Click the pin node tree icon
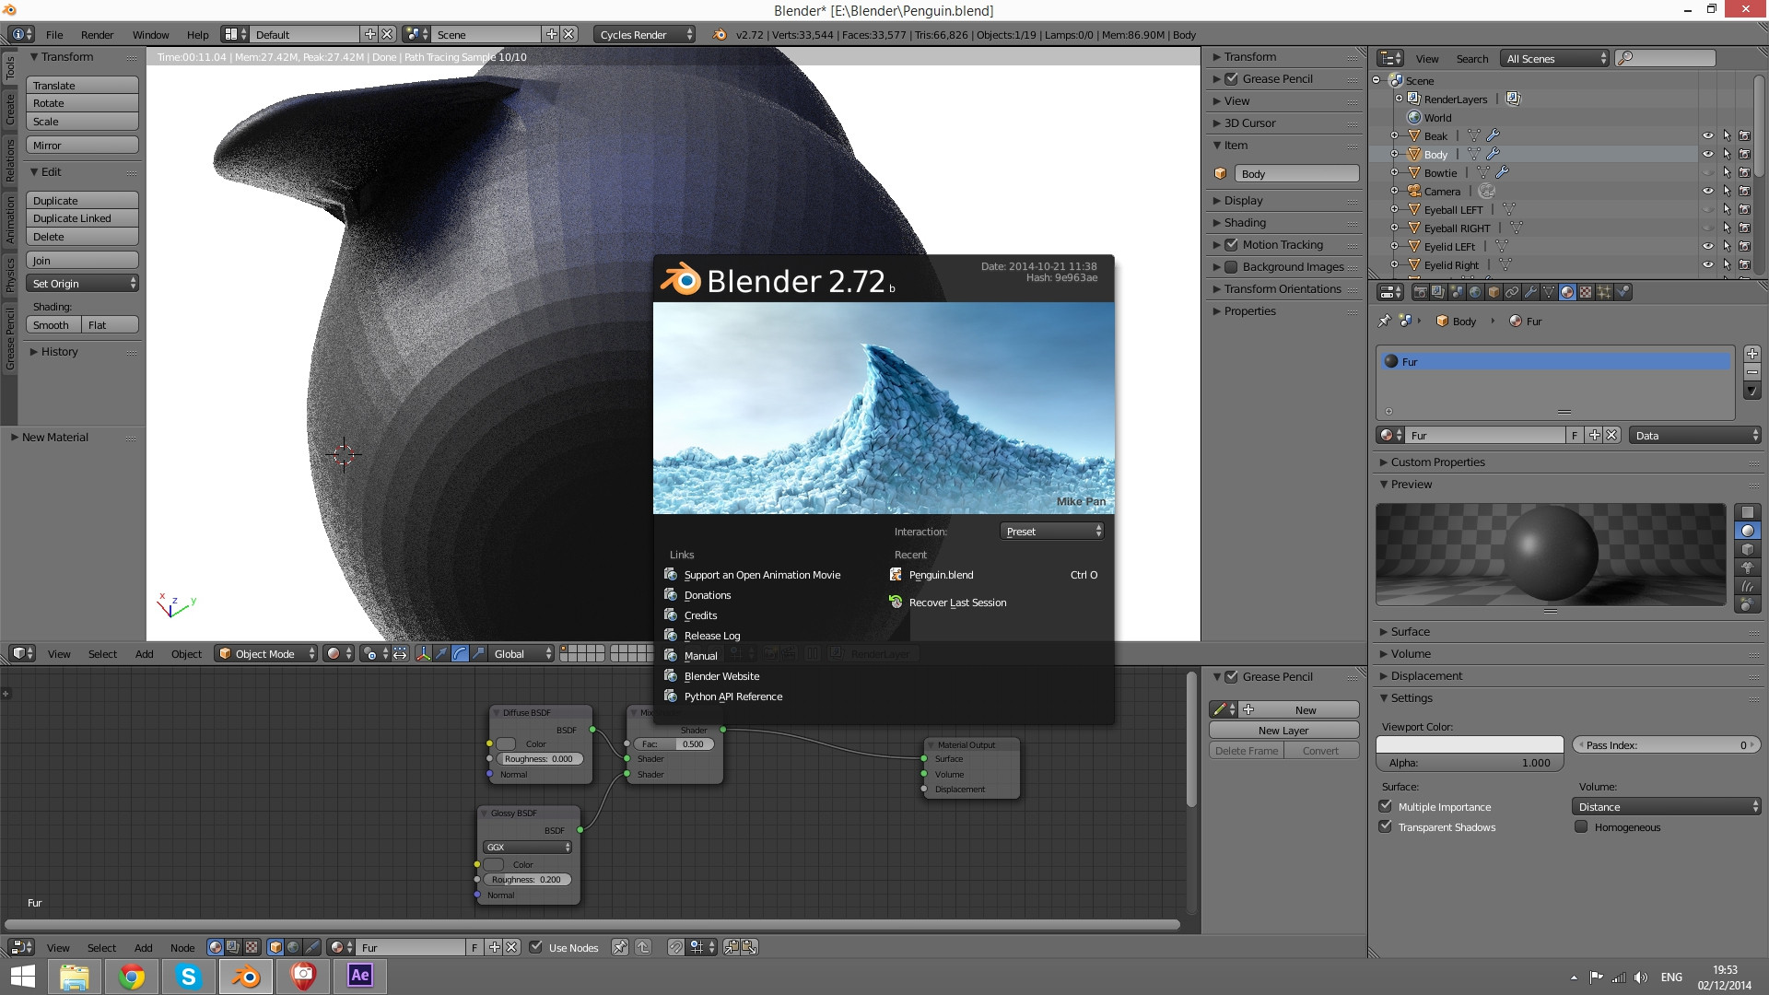This screenshot has height=995, width=1769. [x=619, y=947]
